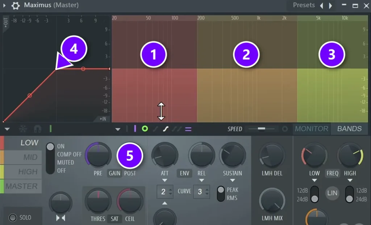
Task: Select the MASTER band tab
Action: [21, 186]
